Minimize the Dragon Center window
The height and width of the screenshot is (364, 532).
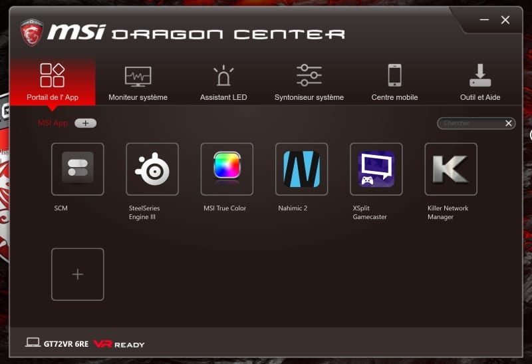pyautogui.click(x=484, y=20)
